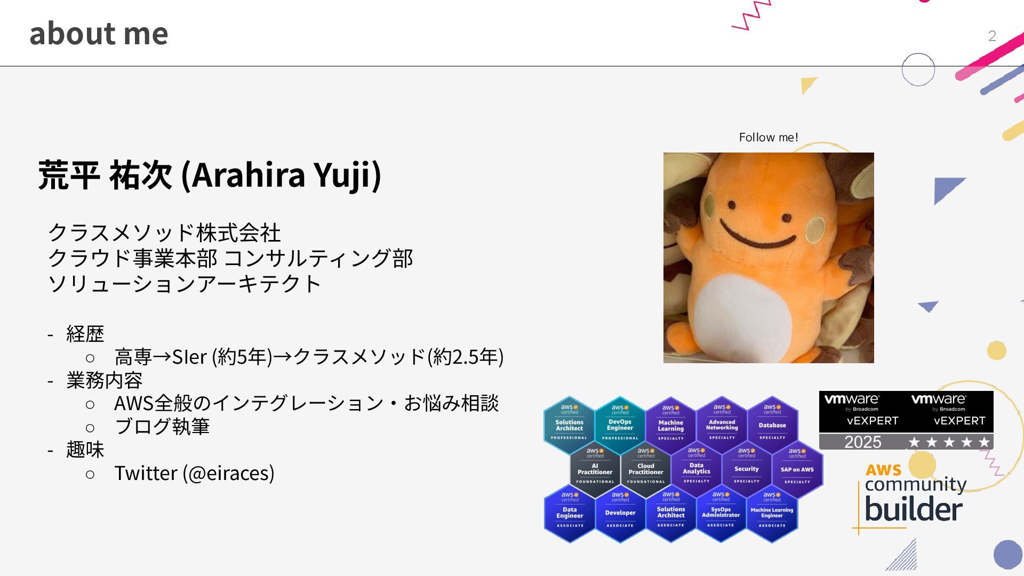Click the department line クラウド事業本部 コンサルティング部

pyautogui.click(x=230, y=258)
